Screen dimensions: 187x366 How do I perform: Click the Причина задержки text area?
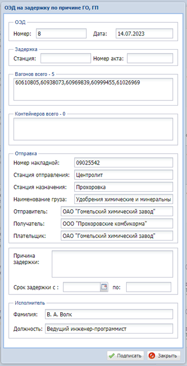(113, 264)
